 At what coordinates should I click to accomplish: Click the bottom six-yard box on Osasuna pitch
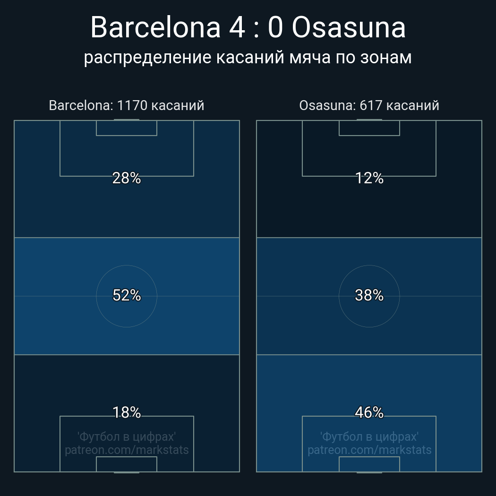(369, 464)
